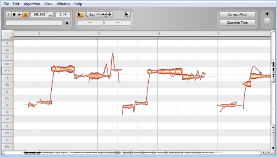This screenshot has width=277, height=157.
Task: Click the 'D' pitch ruler label
Action: click(7, 92)
